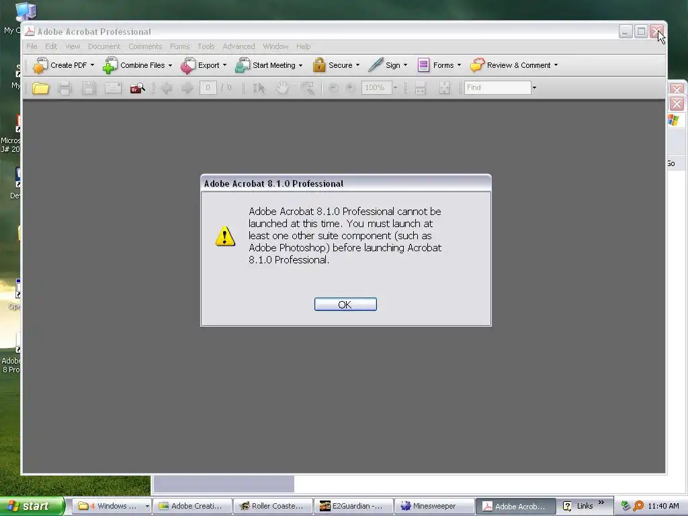Click the Zoom In plus icon

point(349,88)
